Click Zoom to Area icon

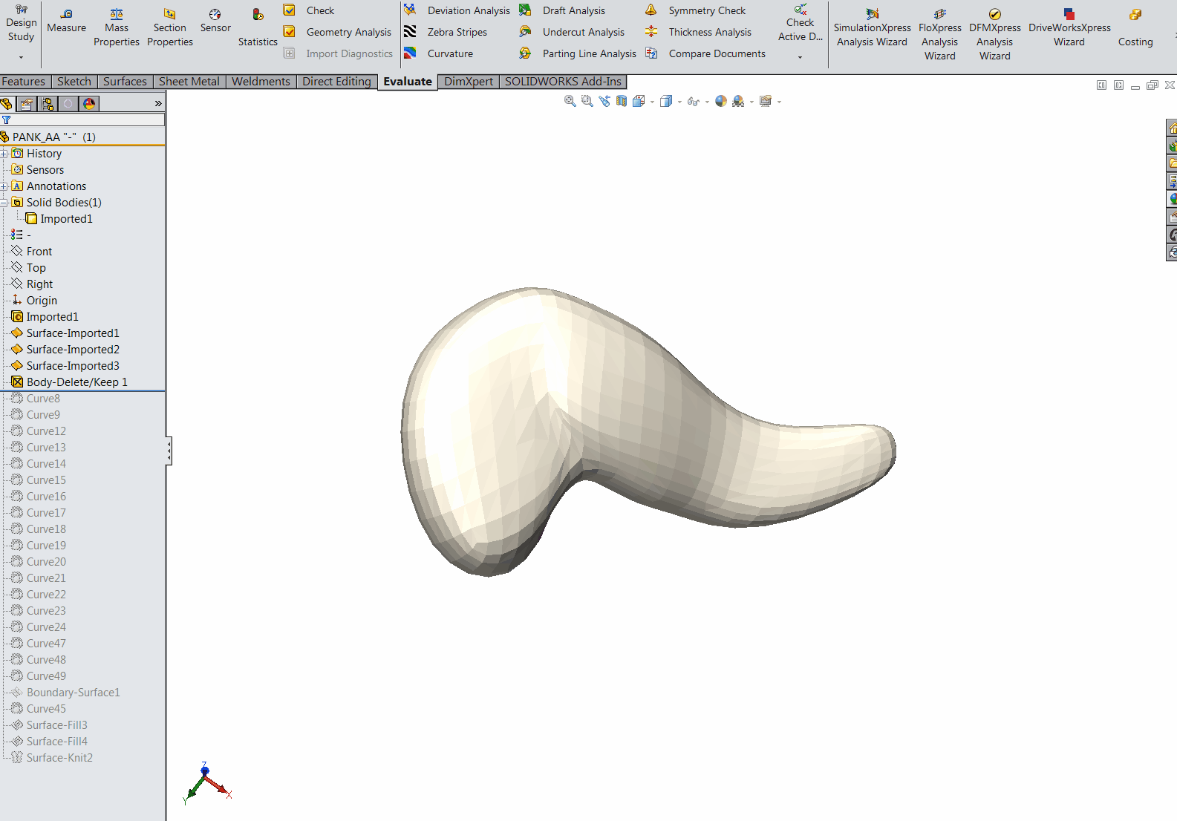[587, 101]
